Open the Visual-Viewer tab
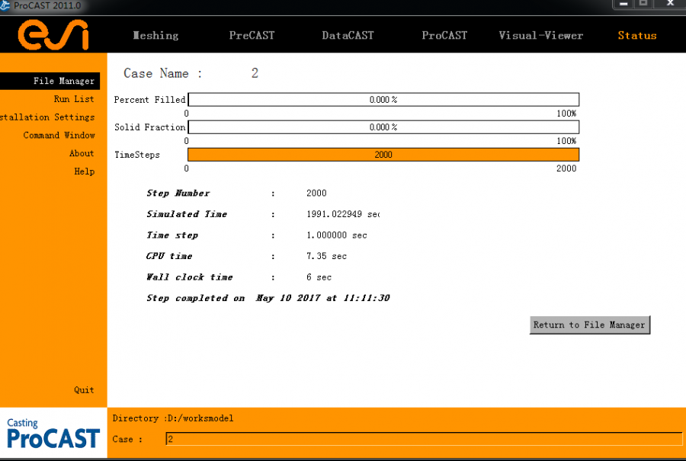686x461 pixels. [x=540, y=35]
